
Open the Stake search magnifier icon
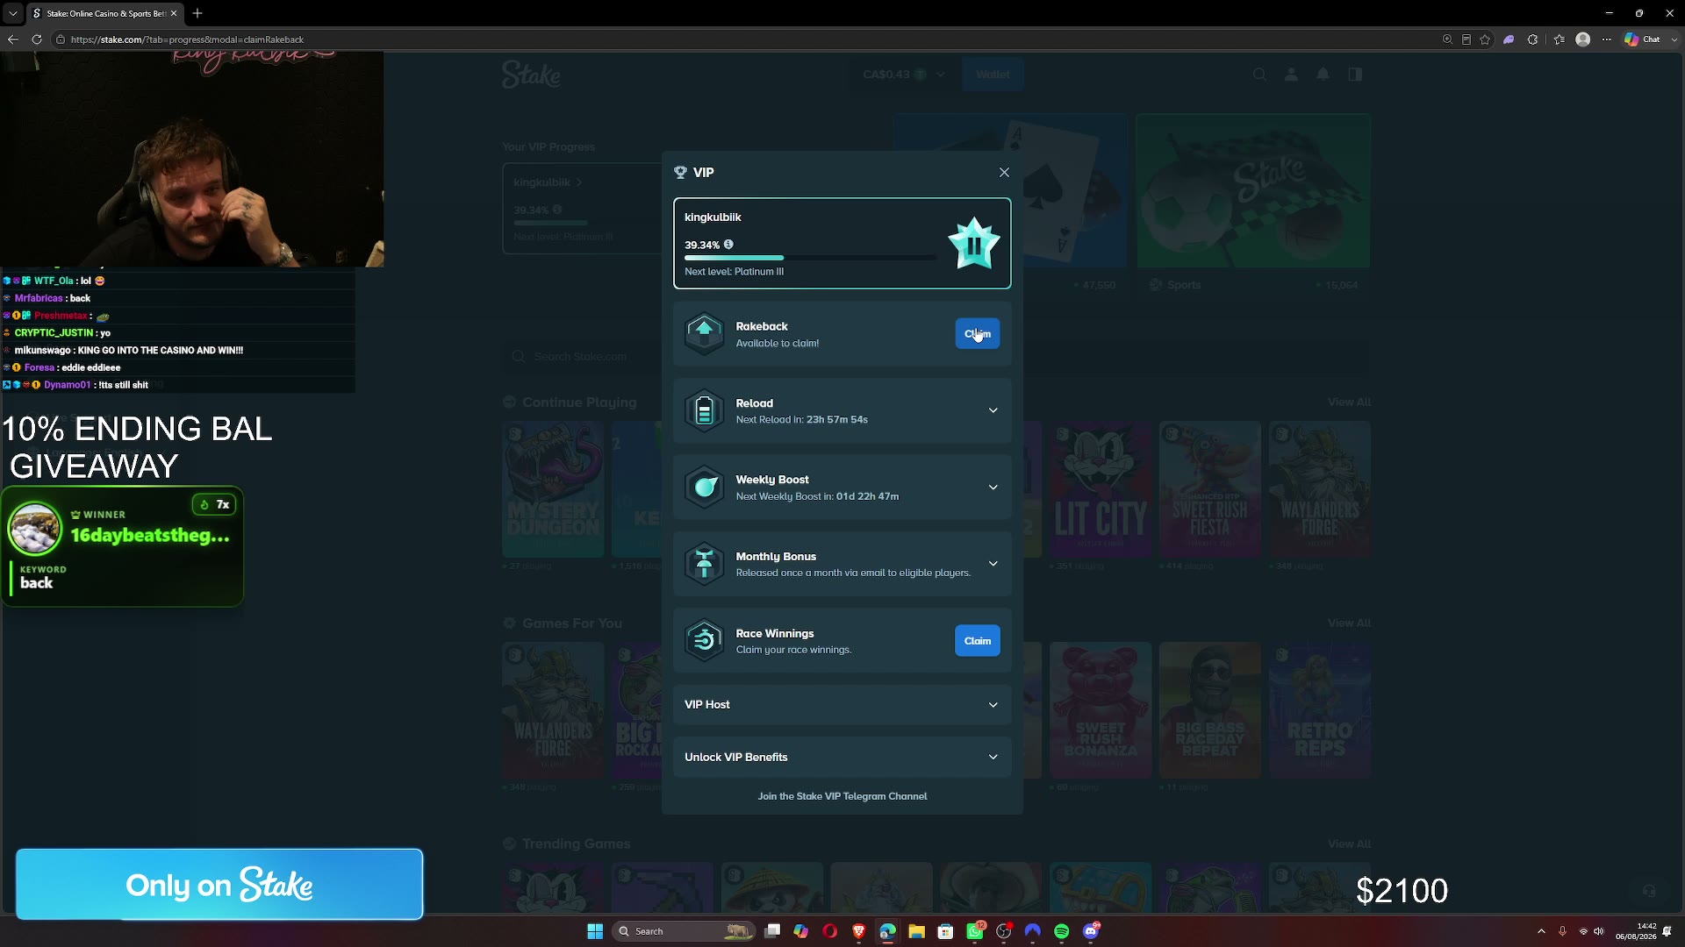click(1259, 75)
